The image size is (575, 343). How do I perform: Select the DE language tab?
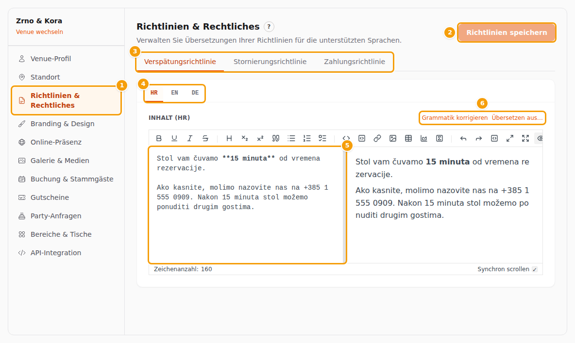(x=195, y=93)
